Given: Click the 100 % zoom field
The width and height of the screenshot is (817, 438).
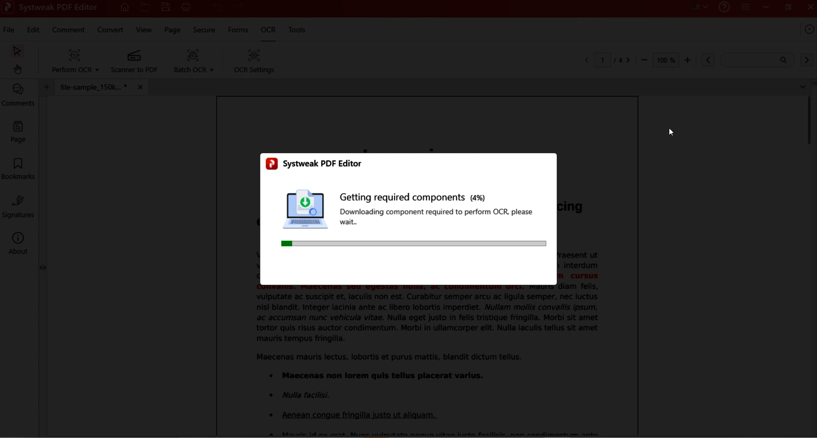Looking at the screenshot, I should pos(666,60).
